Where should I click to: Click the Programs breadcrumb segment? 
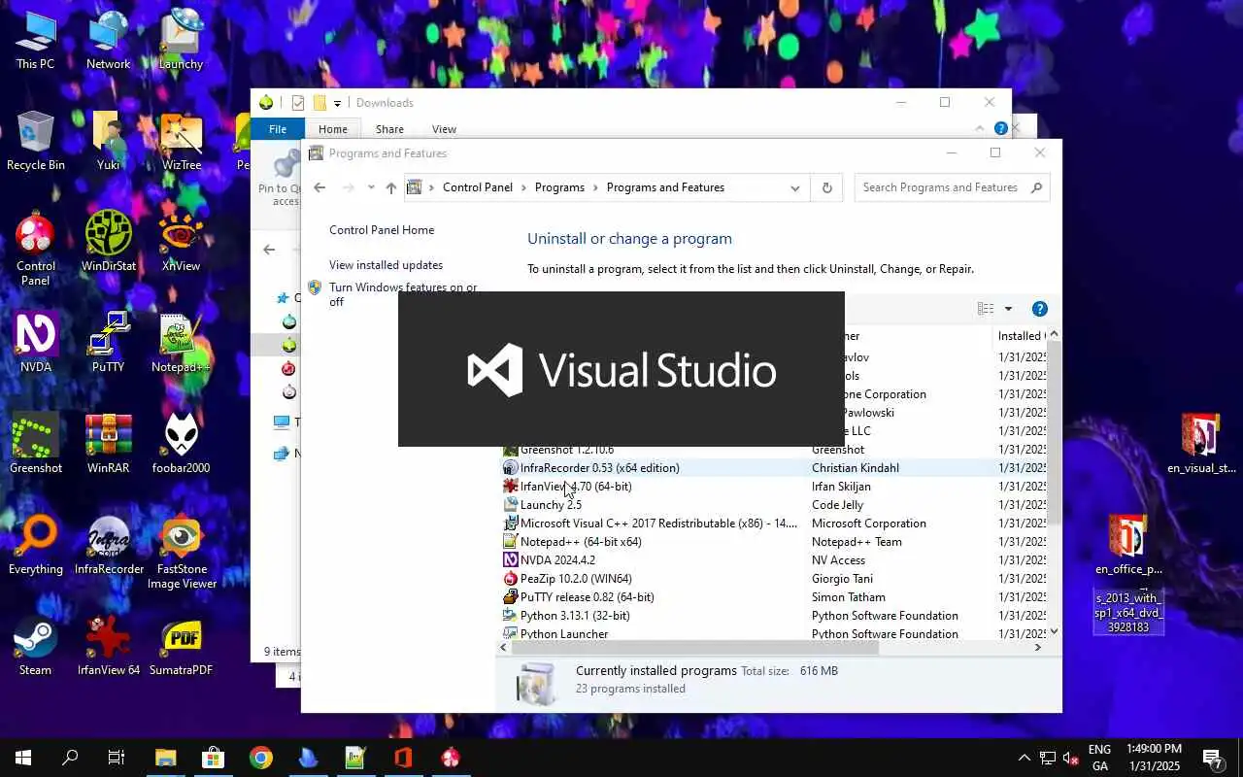559,187
